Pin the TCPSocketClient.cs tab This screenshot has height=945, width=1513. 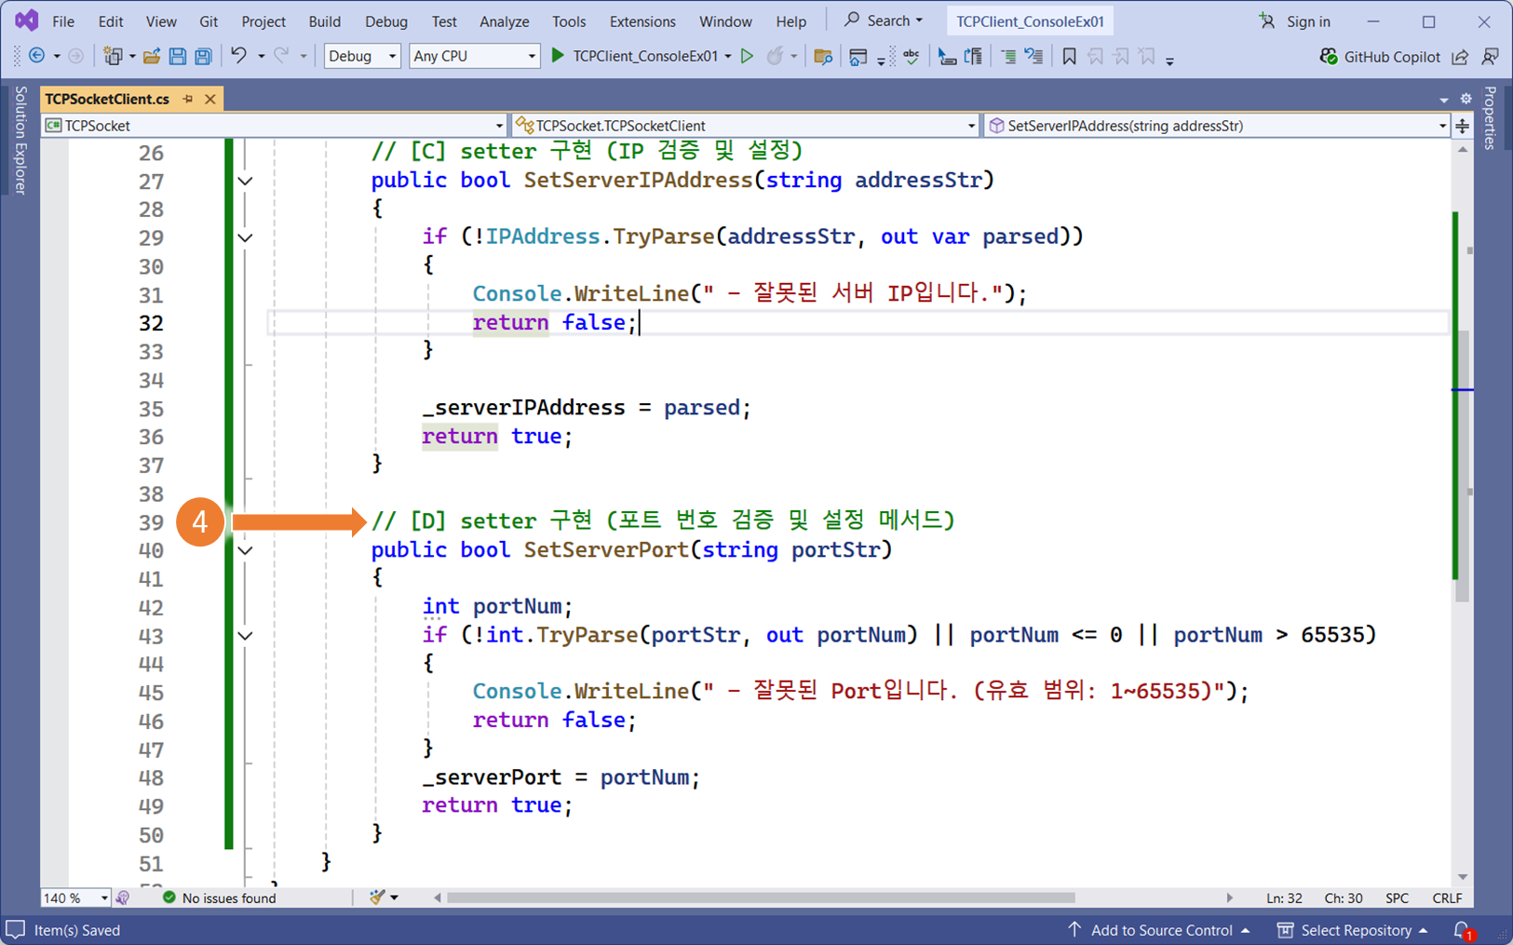pos(188,99)
